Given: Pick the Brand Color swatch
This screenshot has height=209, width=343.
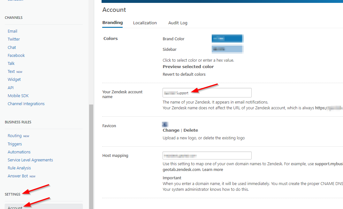Looking at the screenshot, I should [227, 39].
